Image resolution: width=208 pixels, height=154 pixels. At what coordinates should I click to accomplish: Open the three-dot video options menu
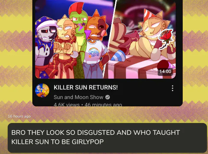[172, 88]
